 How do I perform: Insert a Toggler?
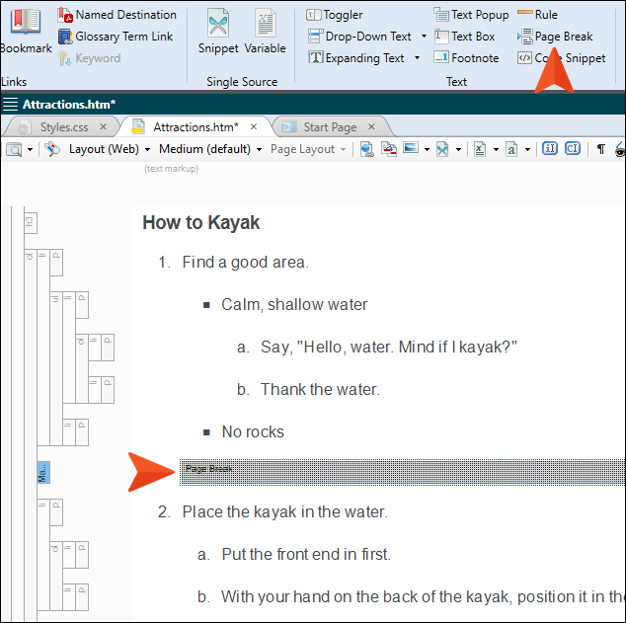coord(335,15)
